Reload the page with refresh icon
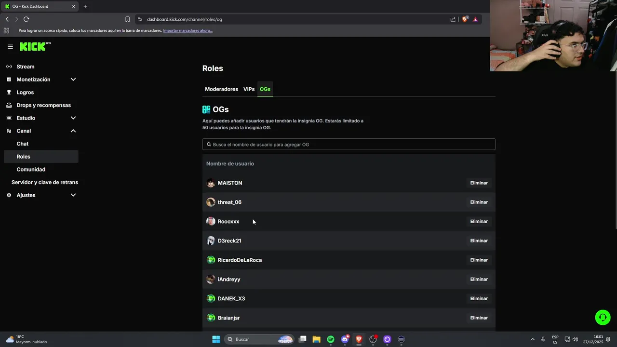This screenshot has height=347, width=617. (26, 19)
